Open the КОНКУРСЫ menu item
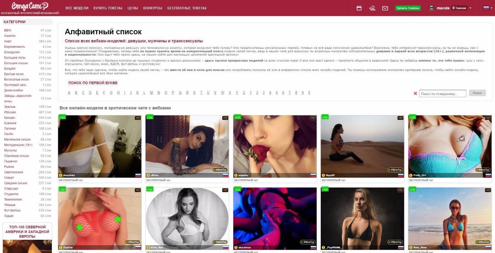 coord(153,8)
